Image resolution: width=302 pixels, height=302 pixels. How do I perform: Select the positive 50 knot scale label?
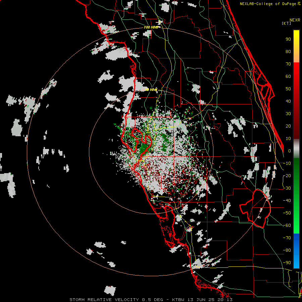coord(288,89)
